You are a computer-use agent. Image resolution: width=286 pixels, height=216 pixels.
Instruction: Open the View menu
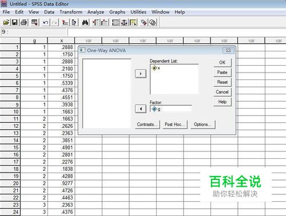(x=34, y=12)
